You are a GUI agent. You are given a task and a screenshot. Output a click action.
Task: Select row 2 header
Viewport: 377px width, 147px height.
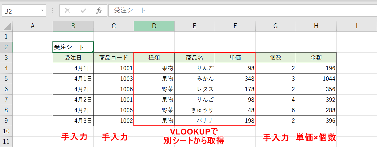click(x=6, y=47)
